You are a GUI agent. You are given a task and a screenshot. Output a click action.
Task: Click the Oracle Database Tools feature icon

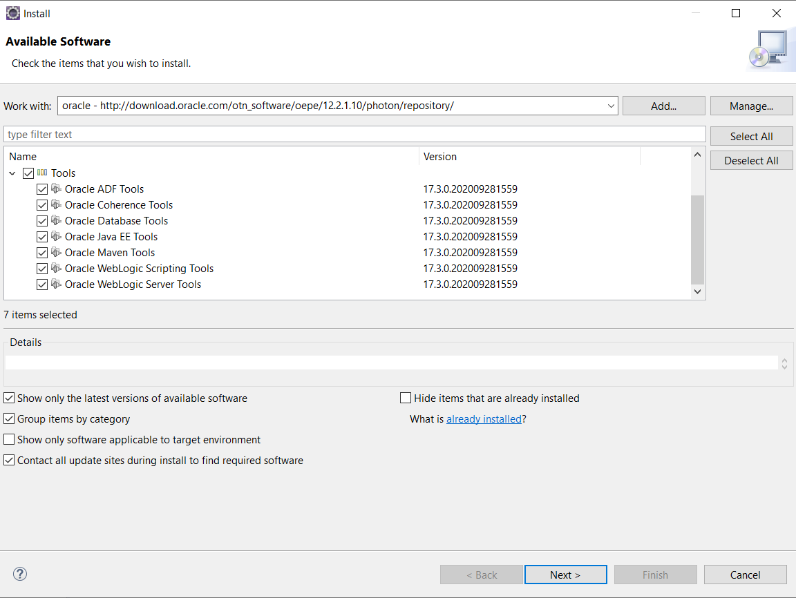point(57,220)
